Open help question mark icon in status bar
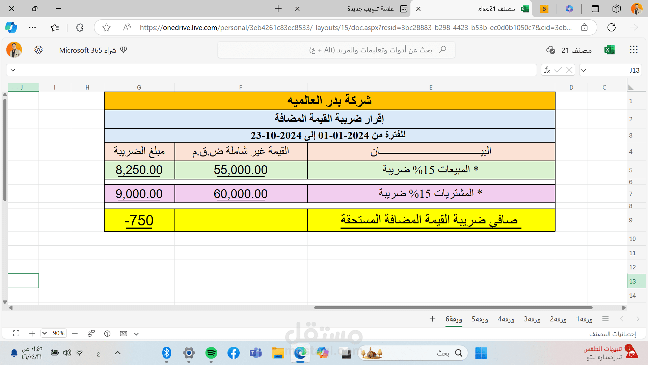Screen dimensions: 648x365 pyautogui.click(x=107, y=334)
